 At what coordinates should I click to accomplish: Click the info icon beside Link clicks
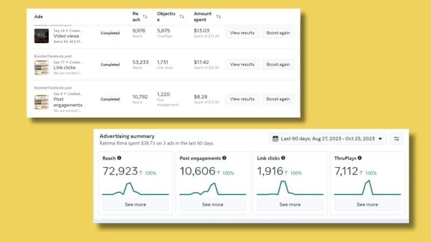[283, 158]
